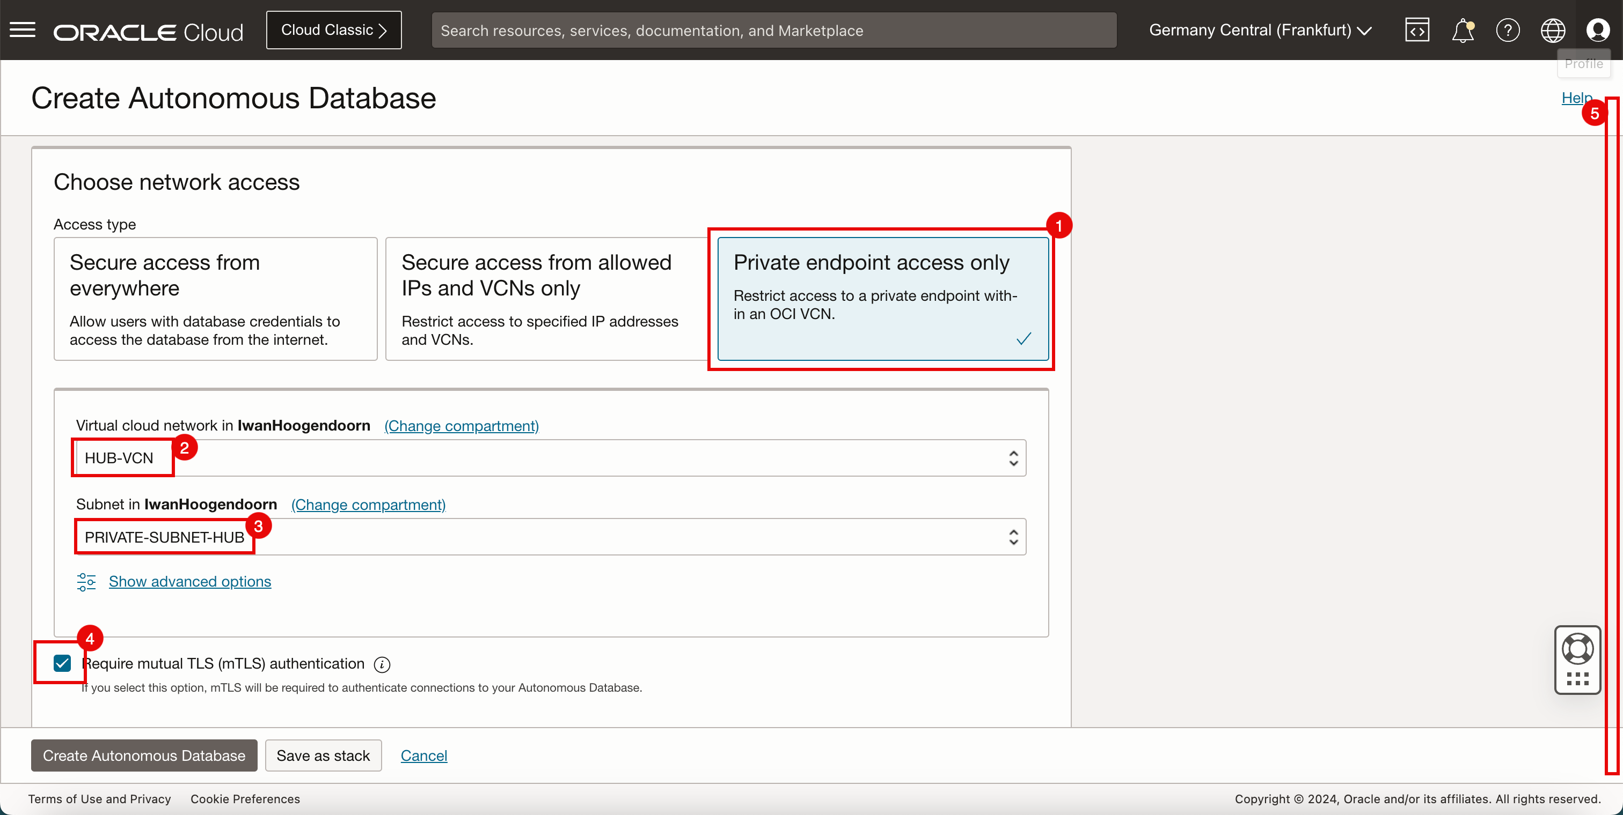This screenshot has height=815, width=1623.
Task: Click the help question mark icon
Action: click(1507, 30)
